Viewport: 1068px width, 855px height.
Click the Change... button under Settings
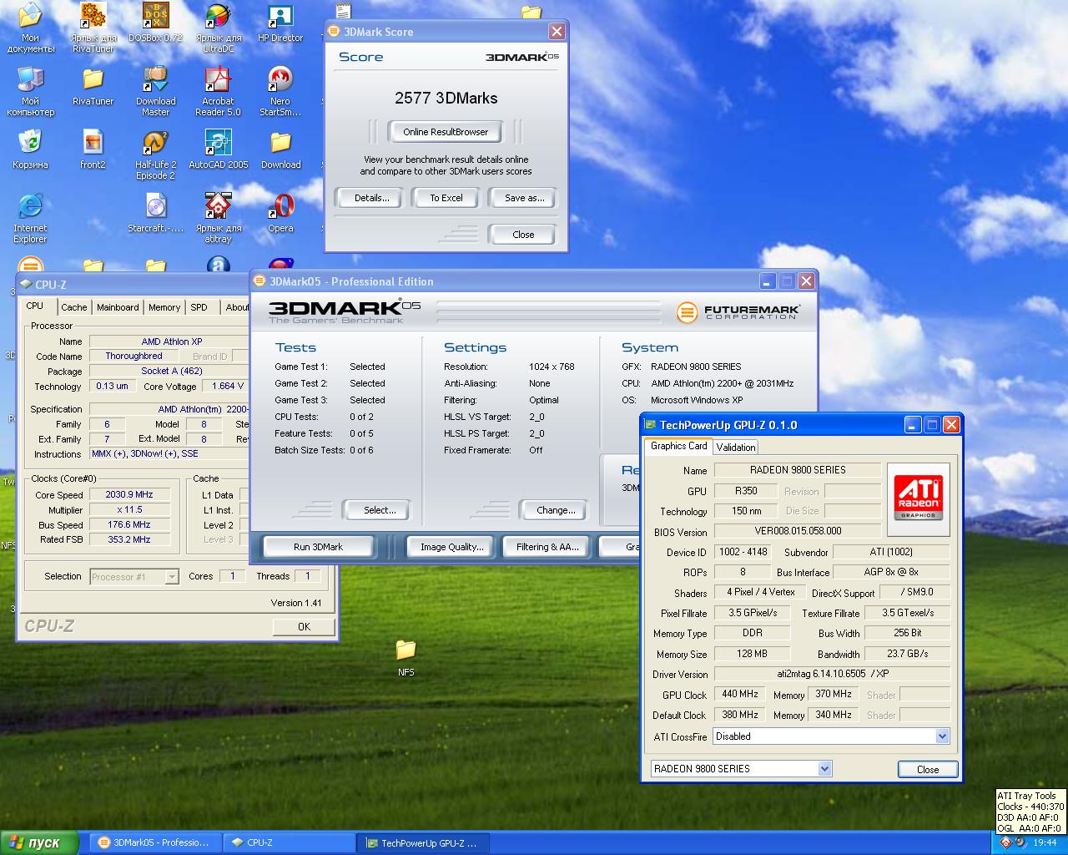[556, 510]
